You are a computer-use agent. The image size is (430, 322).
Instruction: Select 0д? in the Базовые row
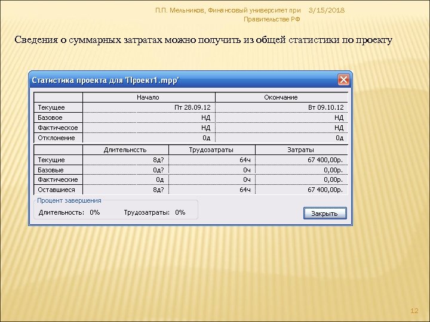pos(158,170)
